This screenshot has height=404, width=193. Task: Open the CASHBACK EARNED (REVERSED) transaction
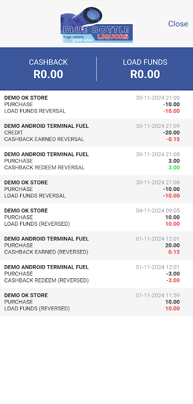point(96,245)
